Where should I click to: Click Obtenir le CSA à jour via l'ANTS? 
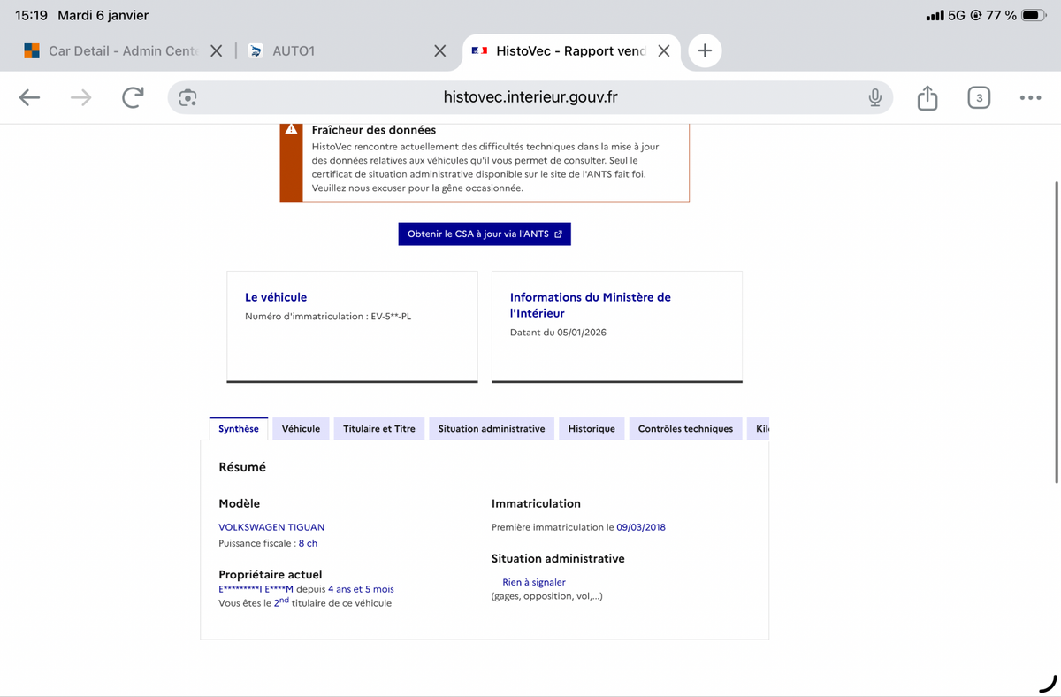point(485,234)
